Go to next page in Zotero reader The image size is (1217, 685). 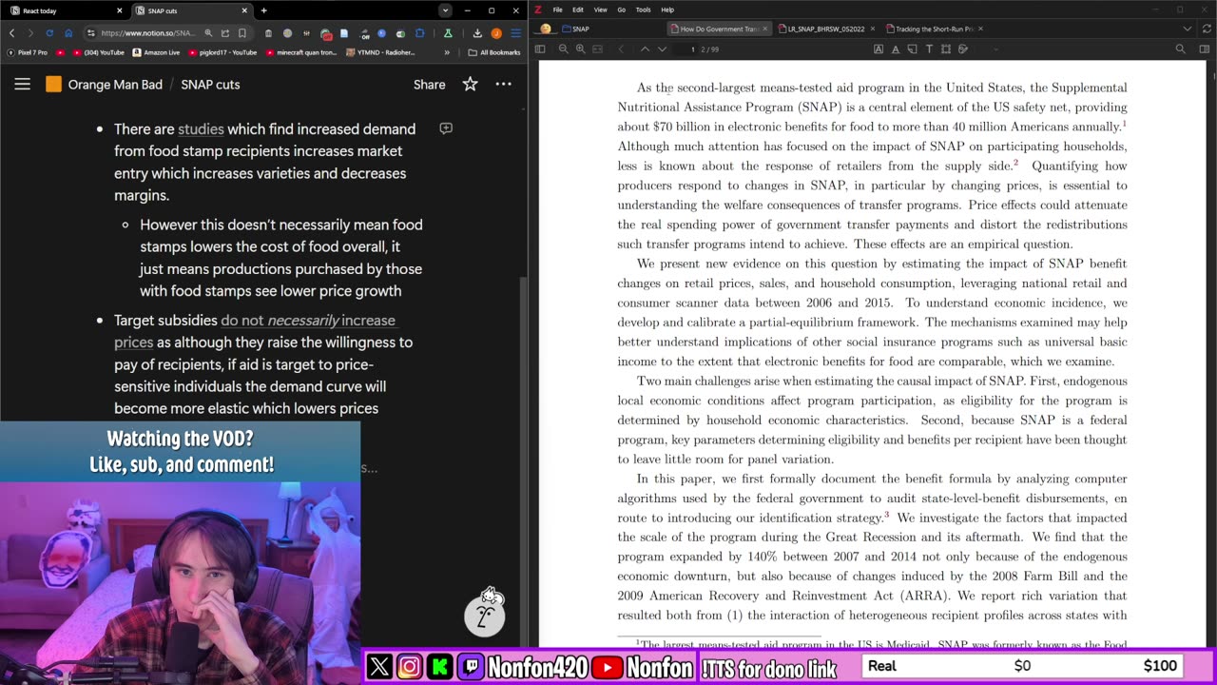pos(662,49)
